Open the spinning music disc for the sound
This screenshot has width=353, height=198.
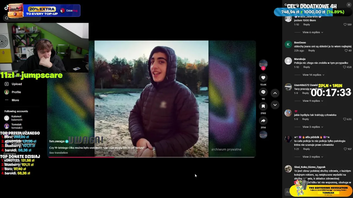click(263, 134)
